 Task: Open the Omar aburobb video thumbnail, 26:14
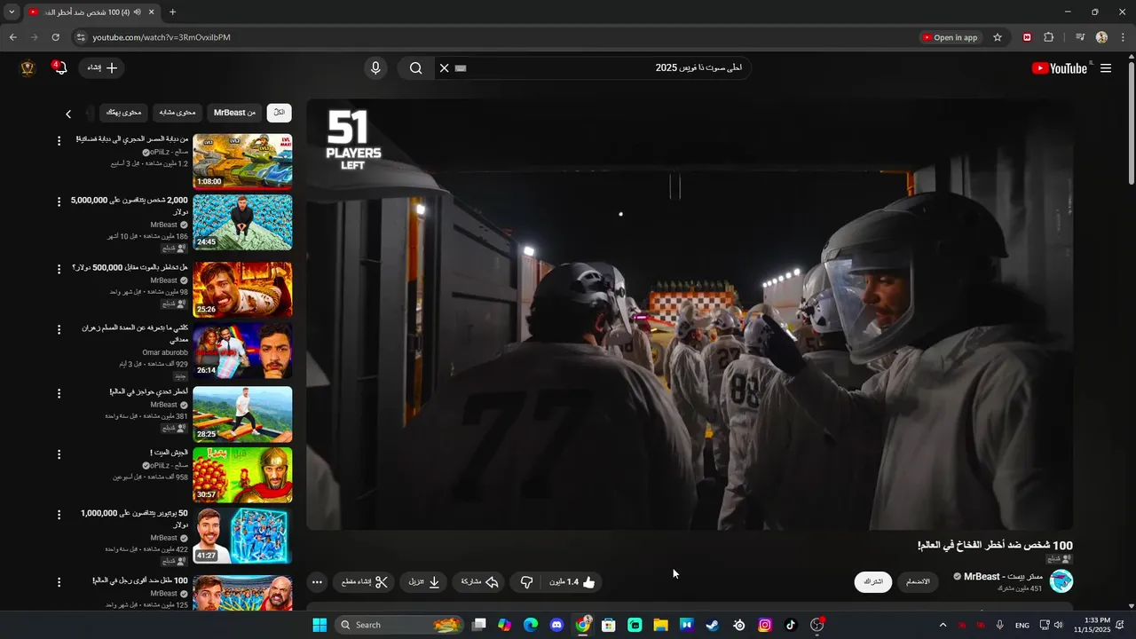(x=242, y=350)
